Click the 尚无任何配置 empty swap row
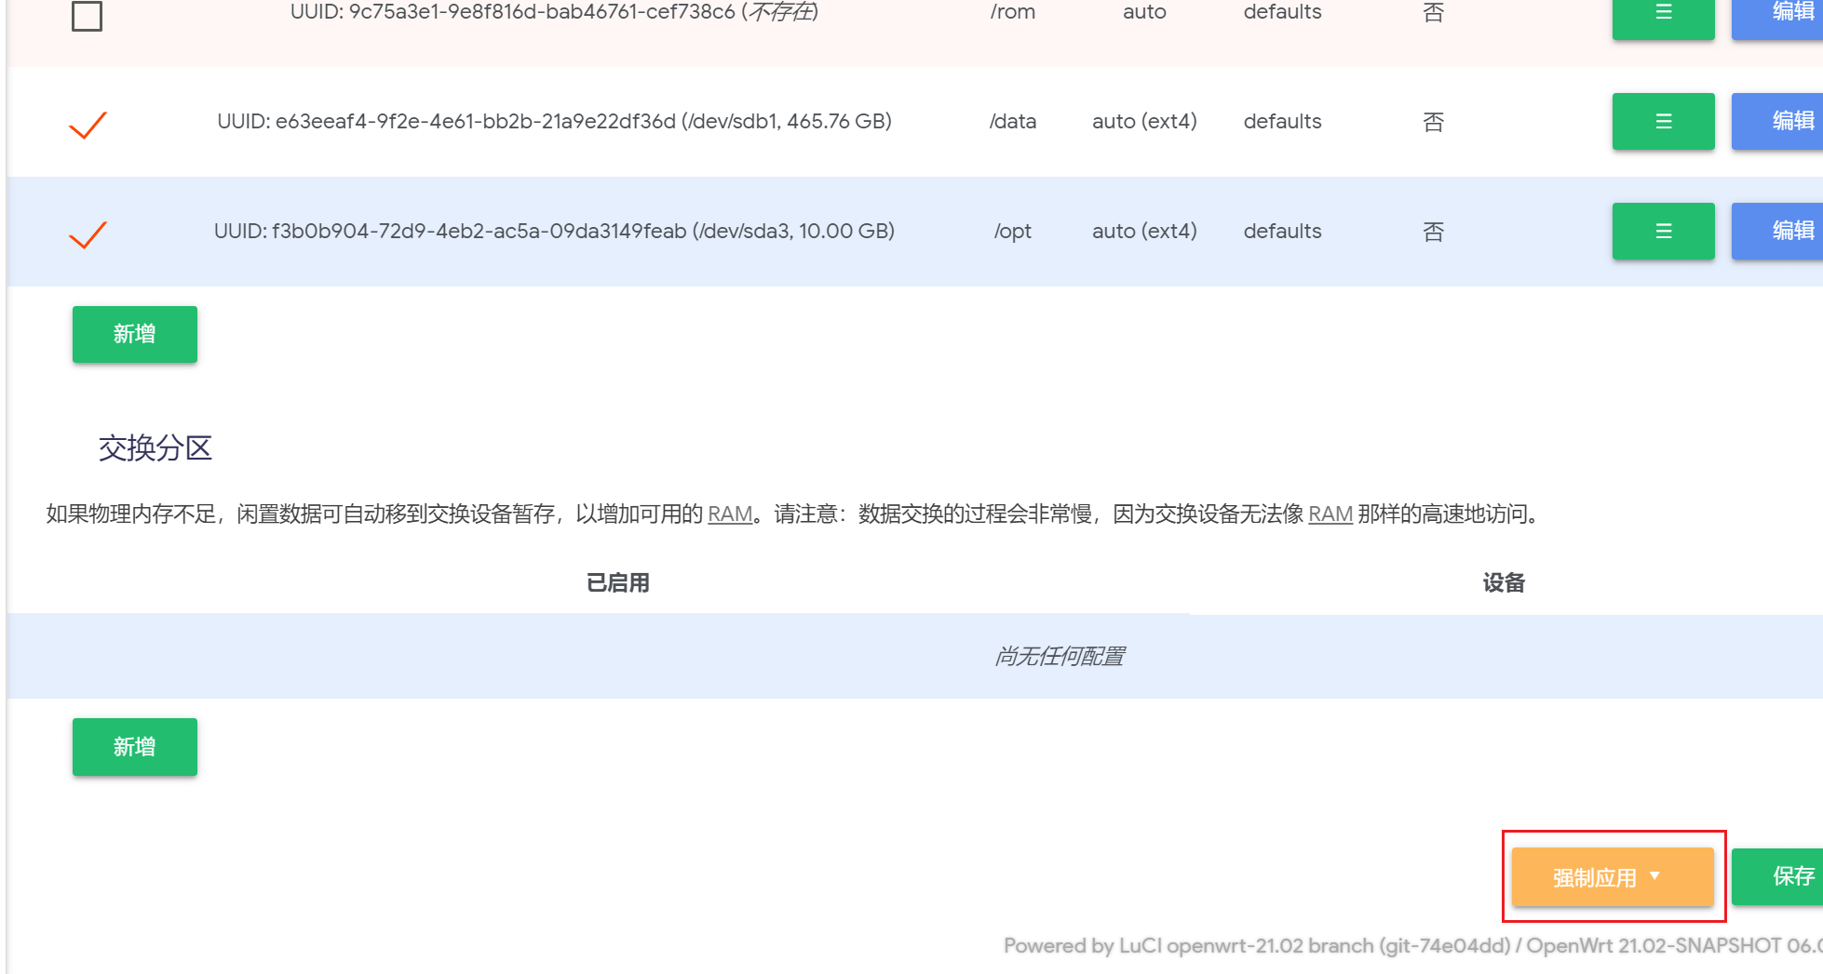The width and height of the screenshot is (1823, 974). [1059, 657]
